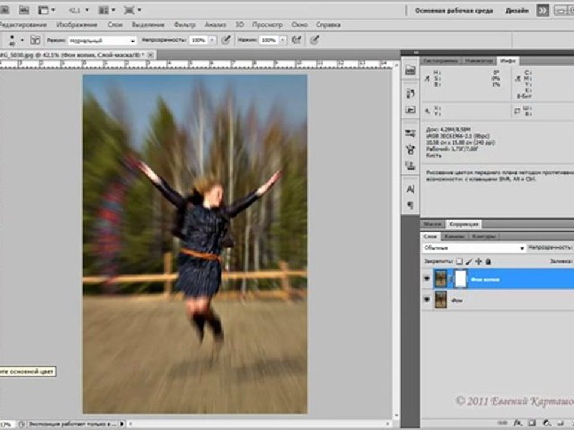Toggle lock position icon in Layers panel
The height and width of the screenshot is (430, 574).
coord(478,262)
